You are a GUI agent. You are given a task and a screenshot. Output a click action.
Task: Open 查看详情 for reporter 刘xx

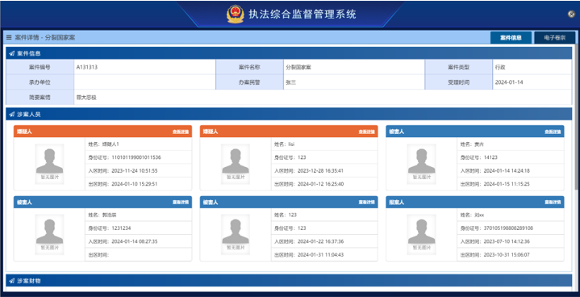pos(553,203)
